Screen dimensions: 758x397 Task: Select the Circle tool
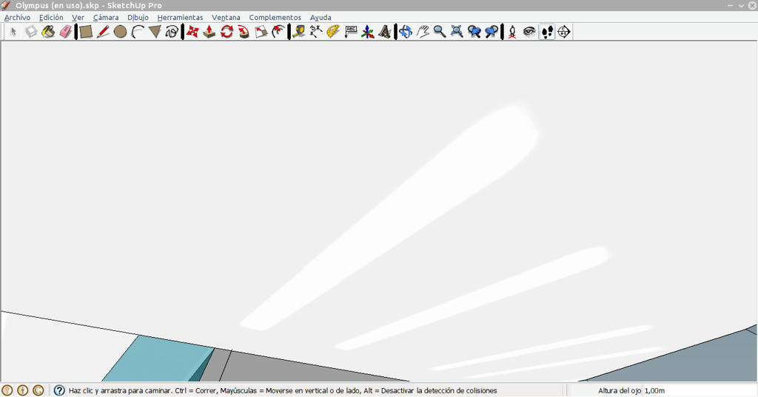click(121, 32)
